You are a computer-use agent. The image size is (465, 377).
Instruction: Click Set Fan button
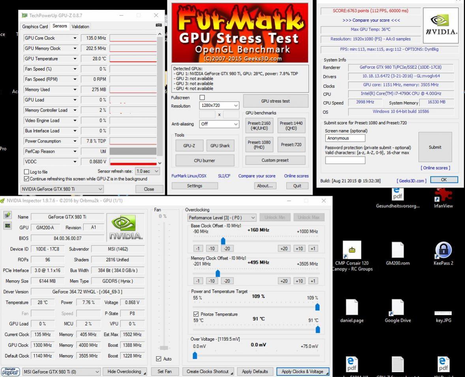tap(165, 371)
